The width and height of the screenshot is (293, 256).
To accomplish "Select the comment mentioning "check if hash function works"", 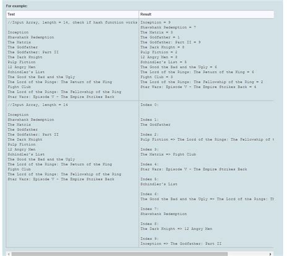I will point(72,22).
